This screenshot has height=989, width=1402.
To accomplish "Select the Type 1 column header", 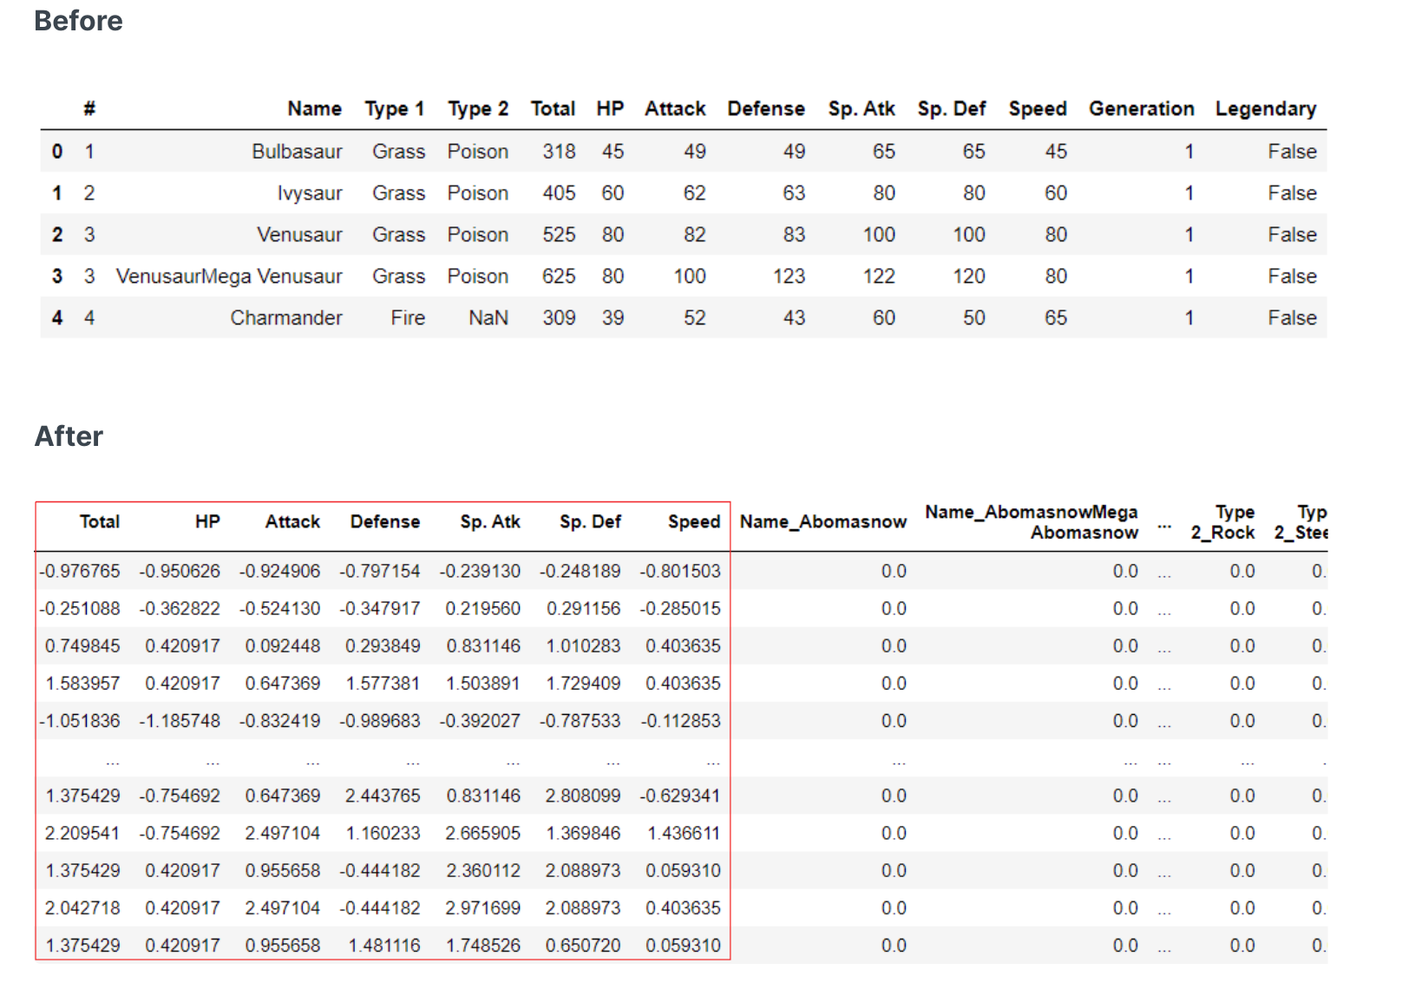I will pyautogui.click(x=394, y=108).
